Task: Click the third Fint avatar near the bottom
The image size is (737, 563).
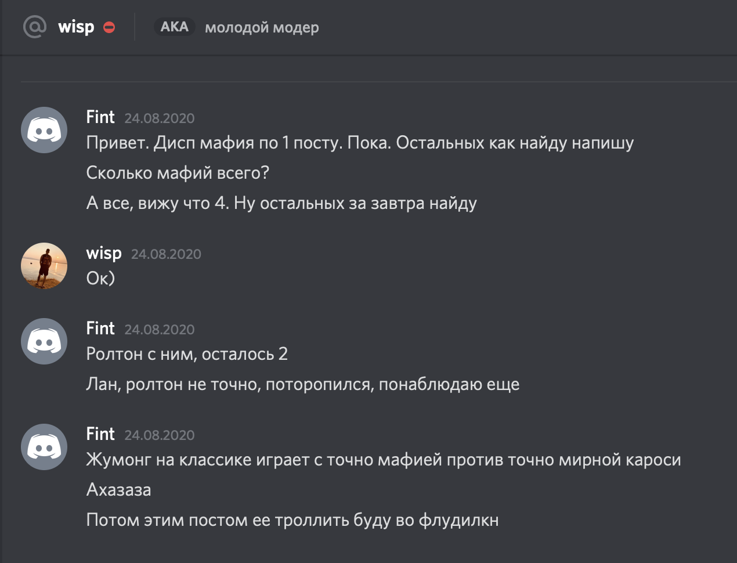Action: pos(44,447)
